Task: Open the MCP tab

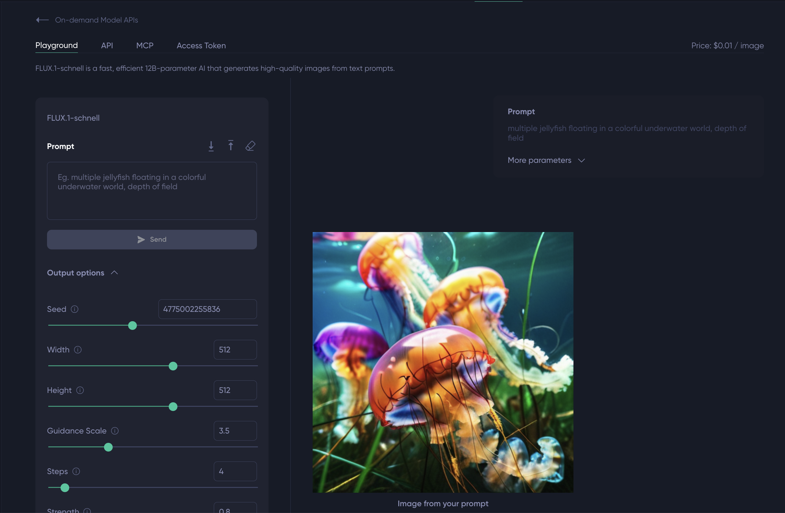Action: pos(145,45)
